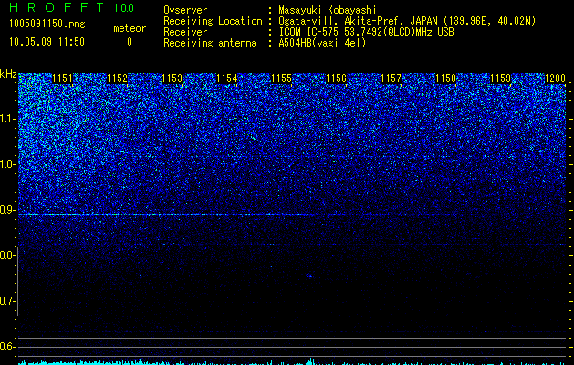
Task: Select the Ogata-vill. Akita-Pref. JAPAN location text
Action: pos(407,21)
